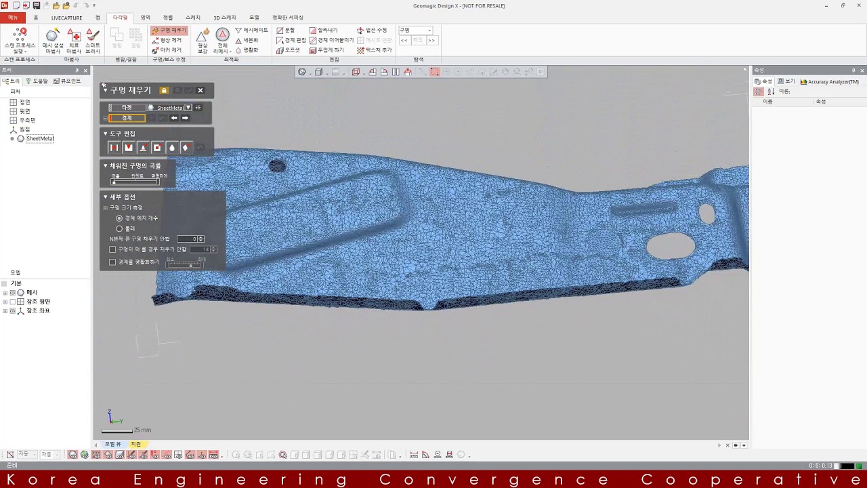The width and height of the screenshot is (867, 488).
Task: Click the lock icon in 구멍 채우기 header
Action: 164,90
